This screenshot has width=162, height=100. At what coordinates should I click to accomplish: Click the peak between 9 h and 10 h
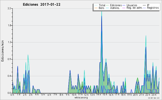(70, 70)
